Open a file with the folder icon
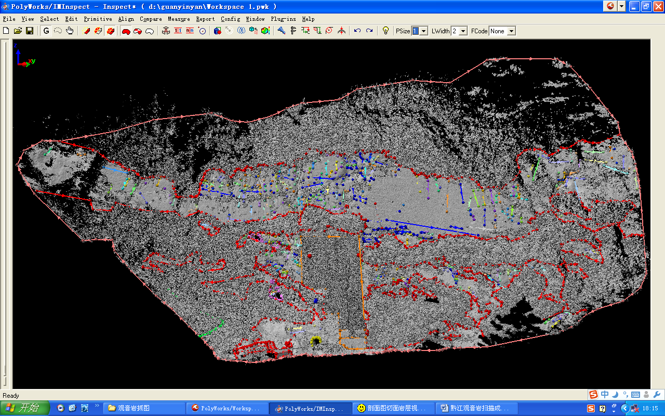665x416 pixels. [x=18, y=31]
